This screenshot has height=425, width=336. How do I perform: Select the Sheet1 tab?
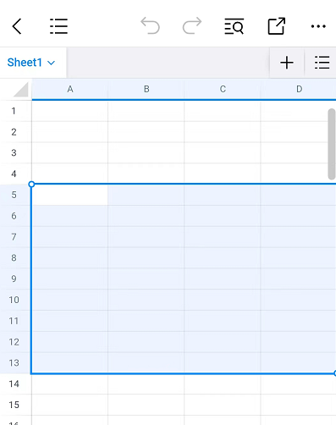(x=31, y=63)
